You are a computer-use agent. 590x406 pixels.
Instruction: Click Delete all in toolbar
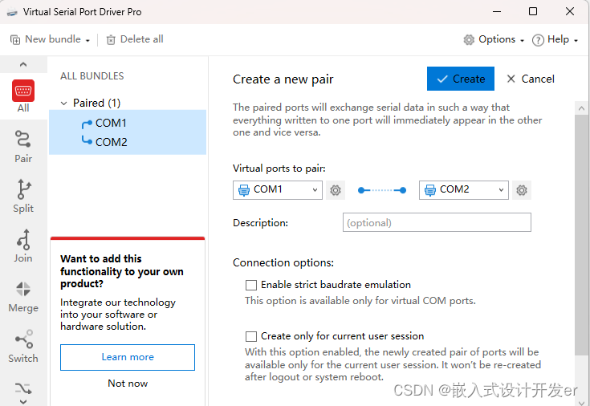coord(135,39)
